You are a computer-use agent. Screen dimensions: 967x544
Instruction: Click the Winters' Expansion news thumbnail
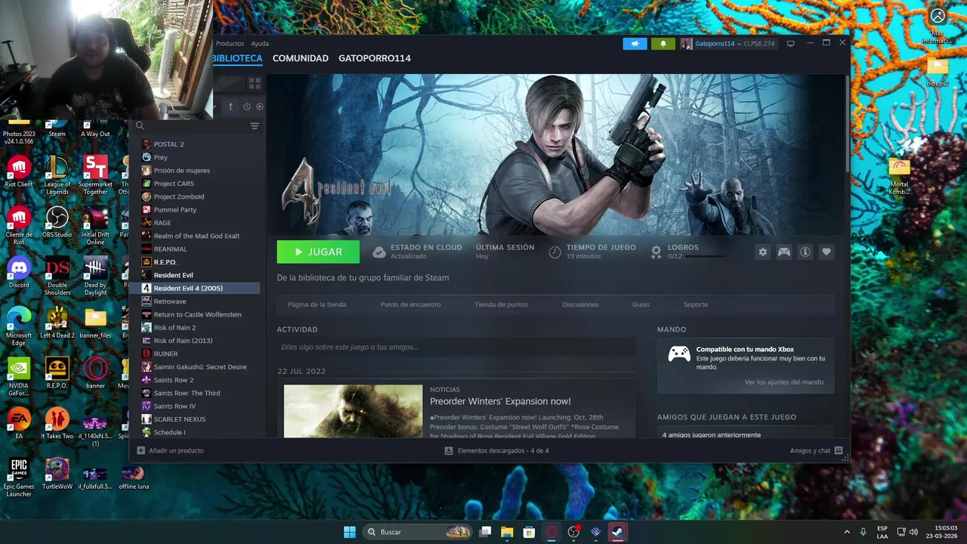tap(353, 411)
